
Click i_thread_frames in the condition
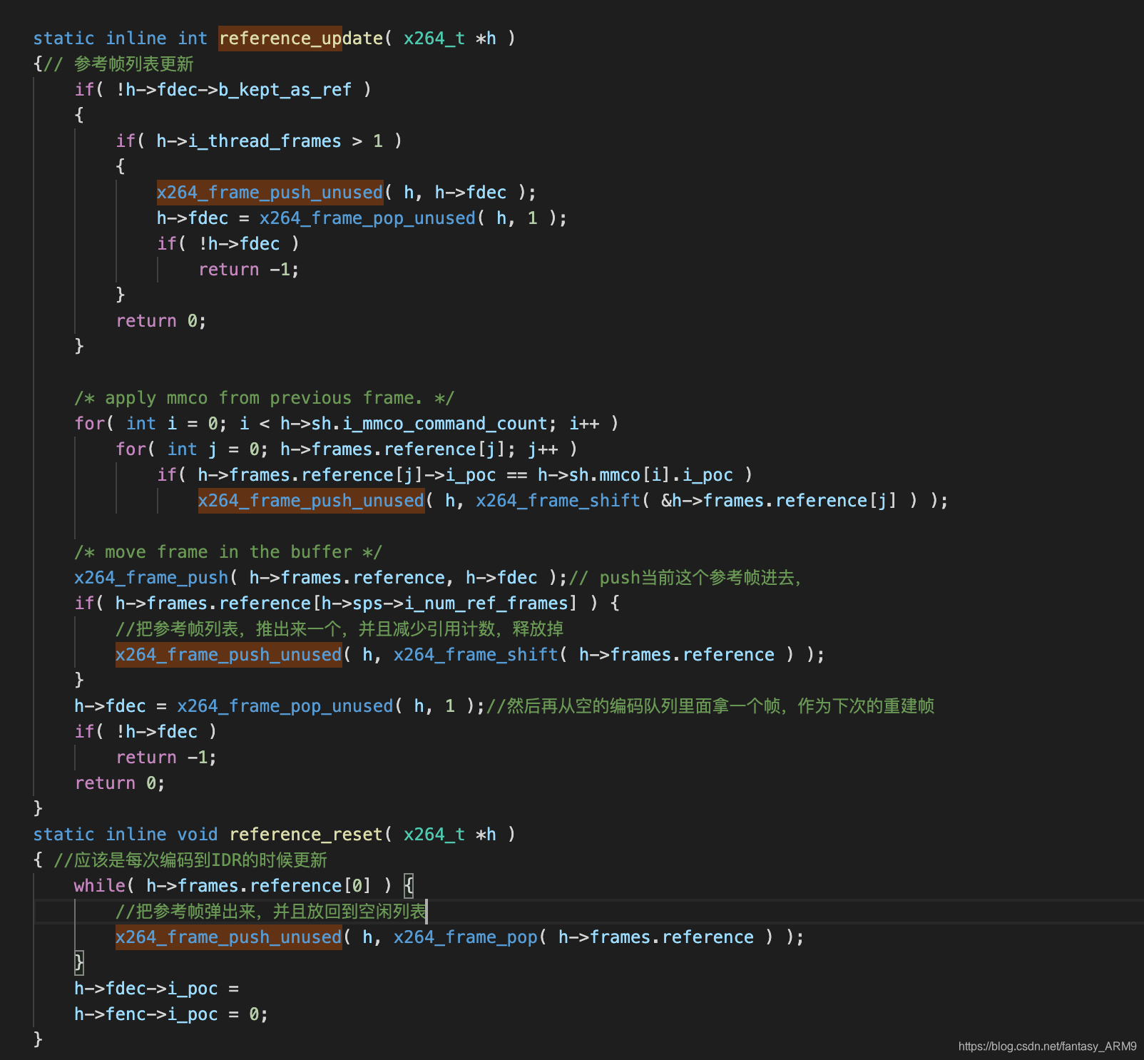tap(265, 141)
